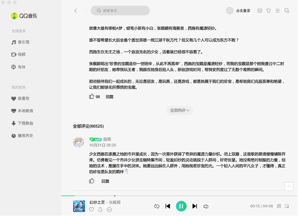Open the mail messages icon

(x=259, y=11)
